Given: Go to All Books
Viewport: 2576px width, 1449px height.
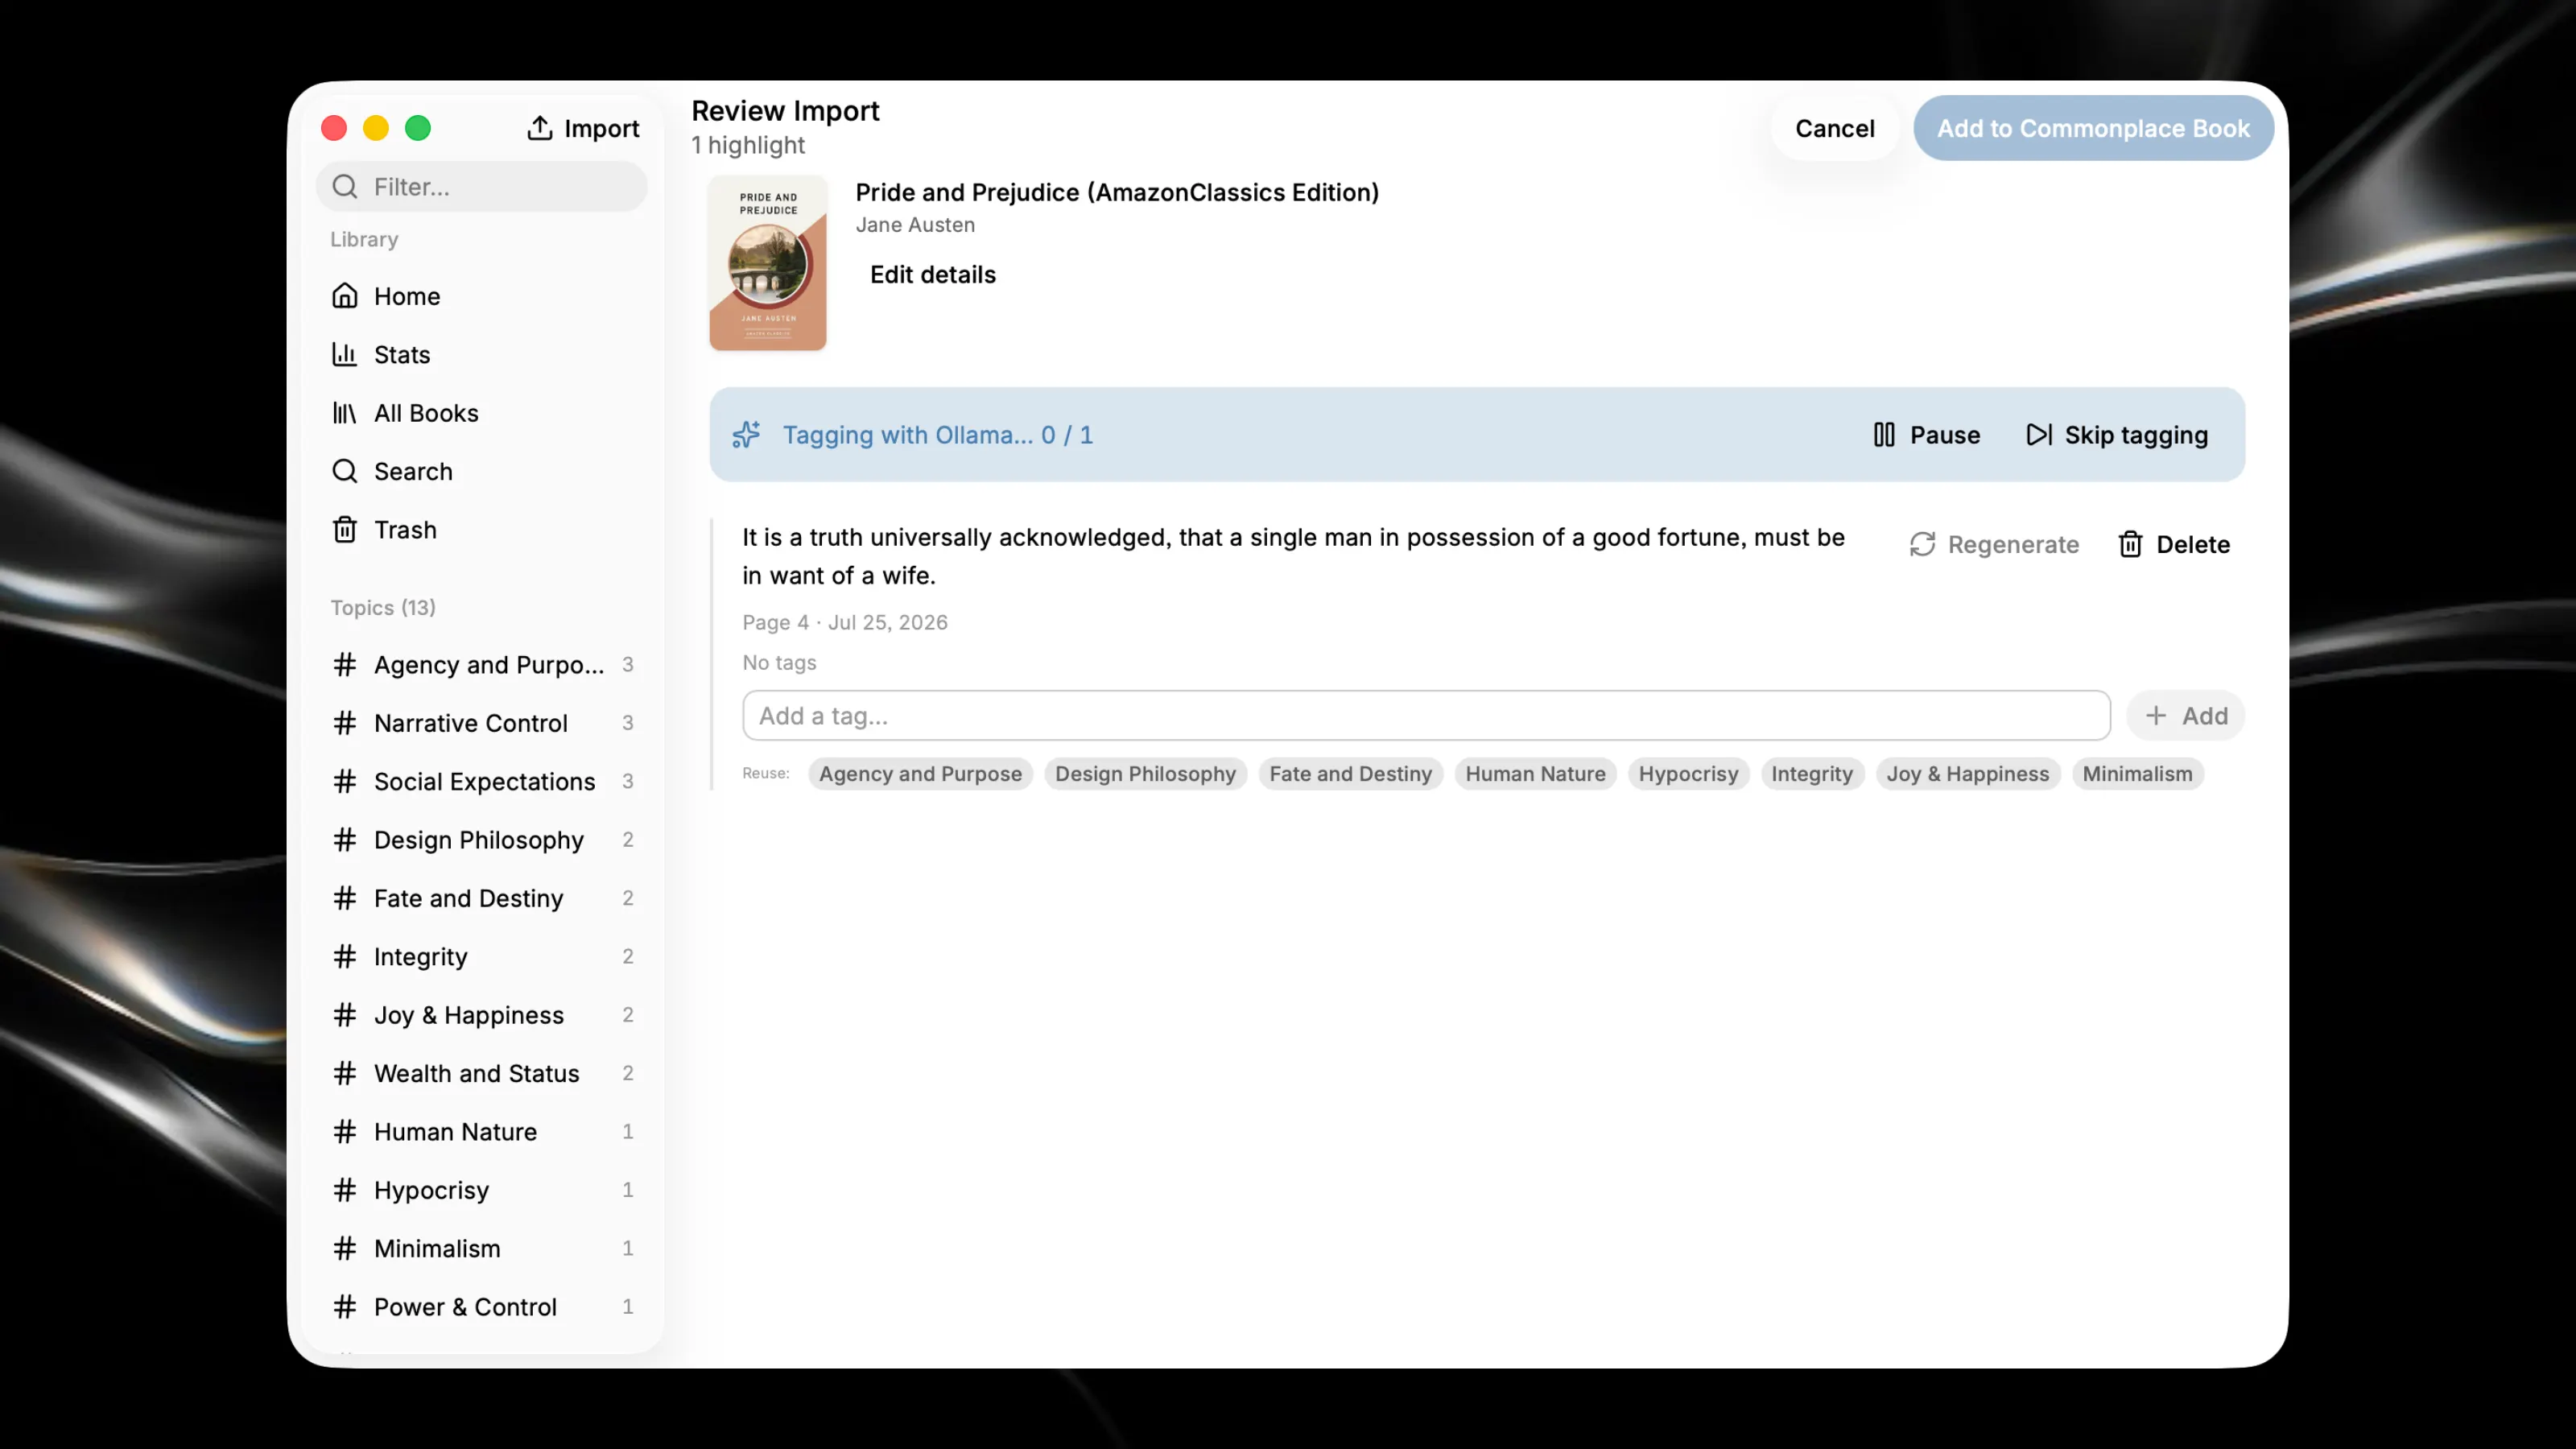Looking at the screenshot, I should (x=482, y=413).
